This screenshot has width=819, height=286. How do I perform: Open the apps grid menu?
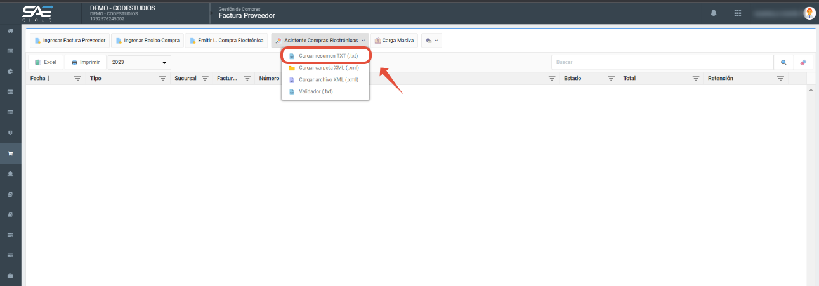tap(738, 13)
